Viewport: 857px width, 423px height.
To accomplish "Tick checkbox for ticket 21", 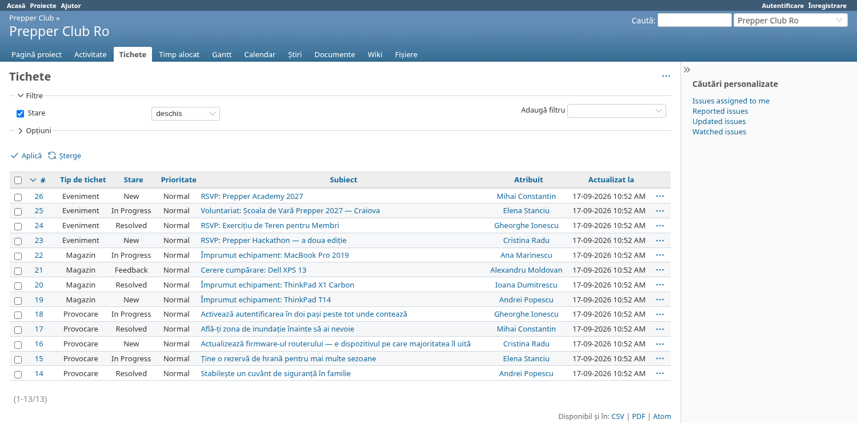I will coord(18,271).
